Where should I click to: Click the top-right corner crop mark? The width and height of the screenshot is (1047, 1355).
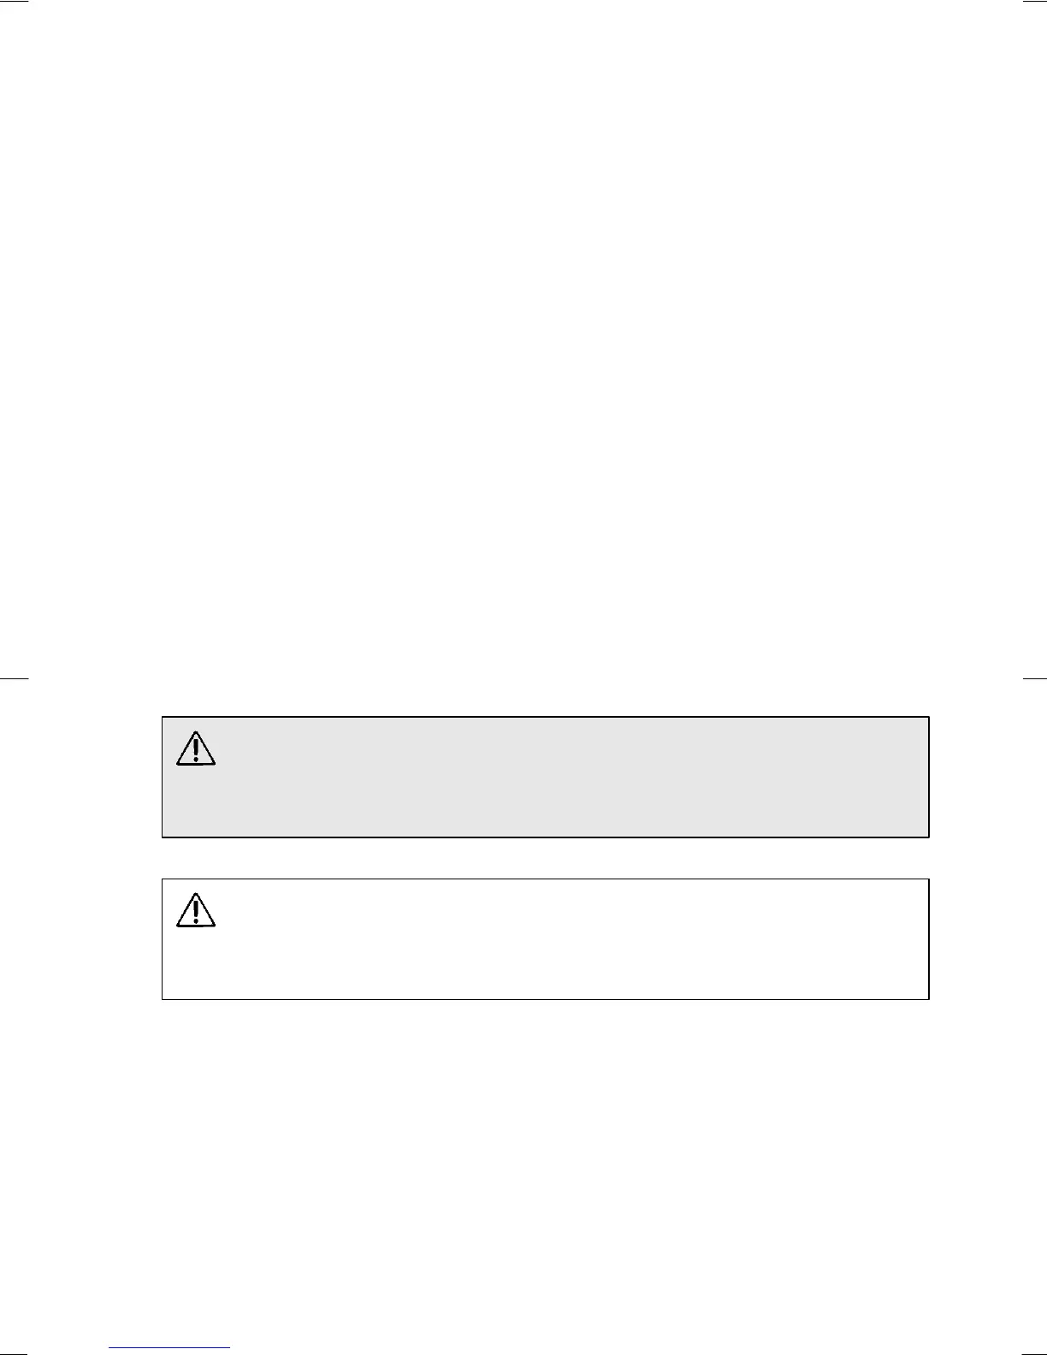pyautogui.click(x=1034, y=2)
